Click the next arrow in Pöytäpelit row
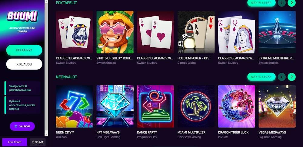This screenshot has height=147, width=303. [x=291, y=3]
